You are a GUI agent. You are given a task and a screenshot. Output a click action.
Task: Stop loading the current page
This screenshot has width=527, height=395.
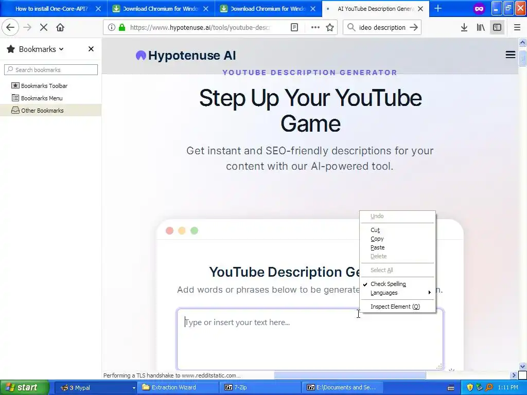(44, 28)
